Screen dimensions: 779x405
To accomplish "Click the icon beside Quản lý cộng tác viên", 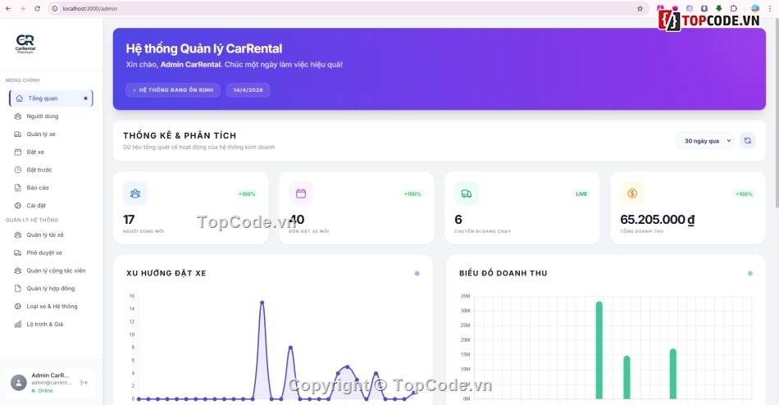I will click(x=18, y=271).
